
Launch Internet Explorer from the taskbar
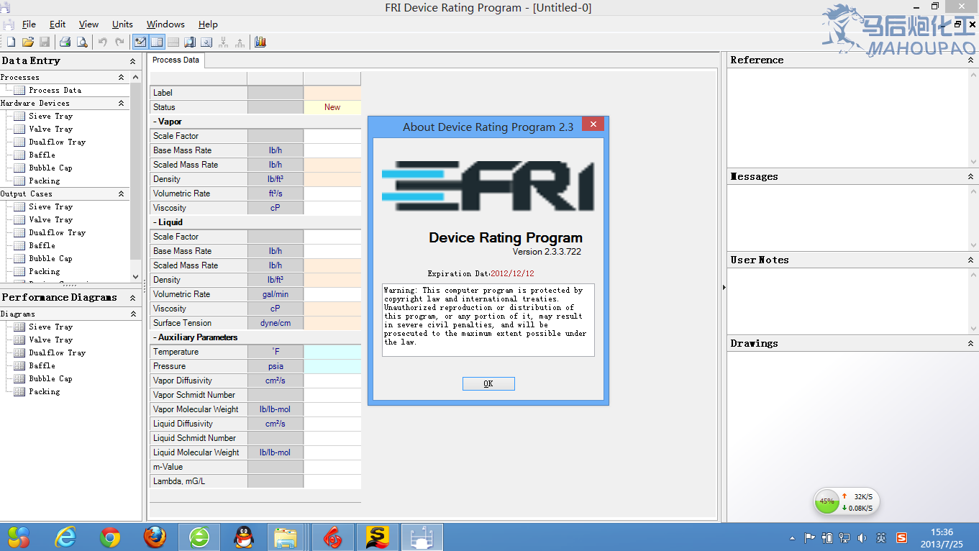(65, 537)
